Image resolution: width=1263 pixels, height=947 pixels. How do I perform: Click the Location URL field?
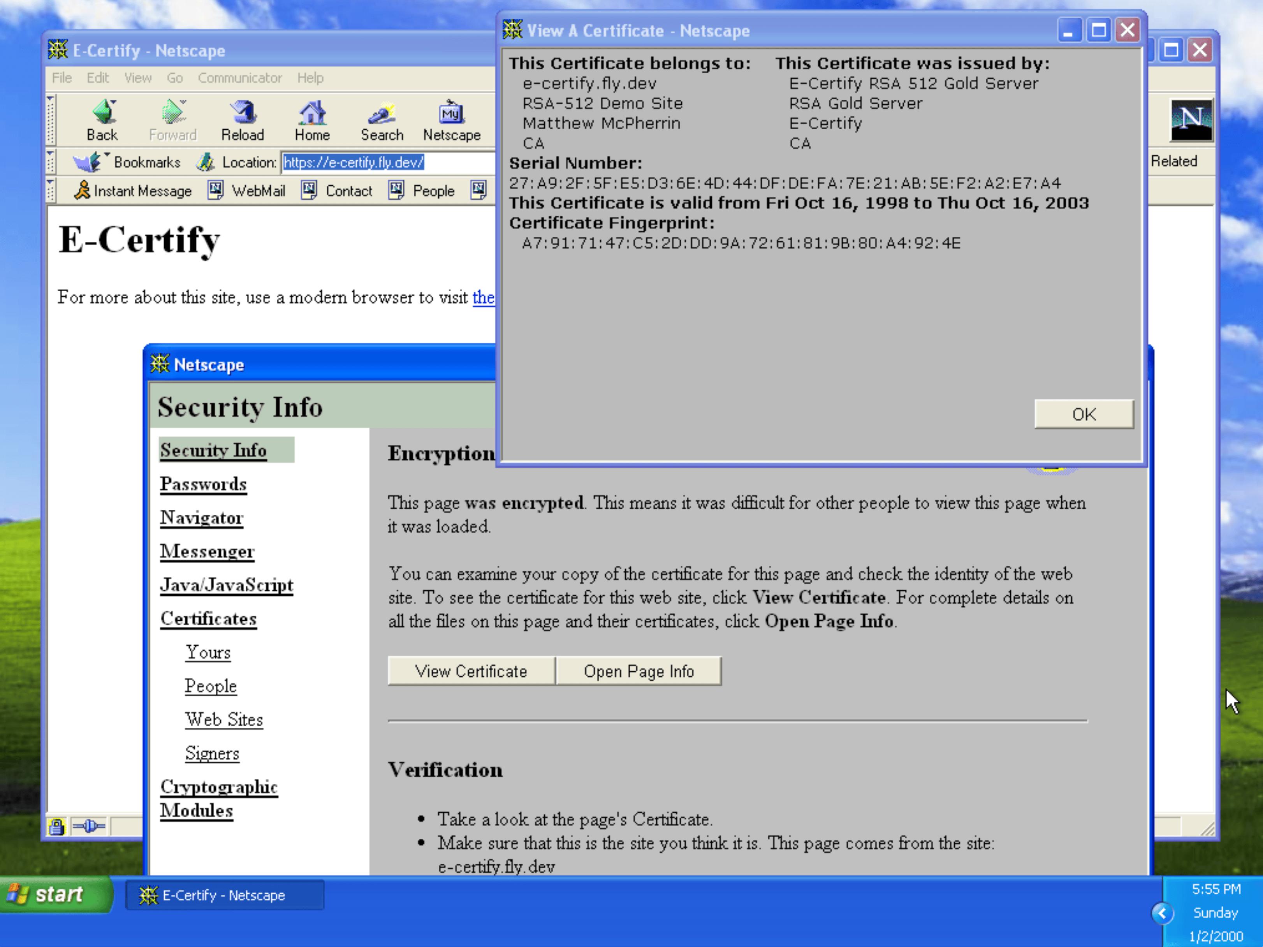[388, 162]
